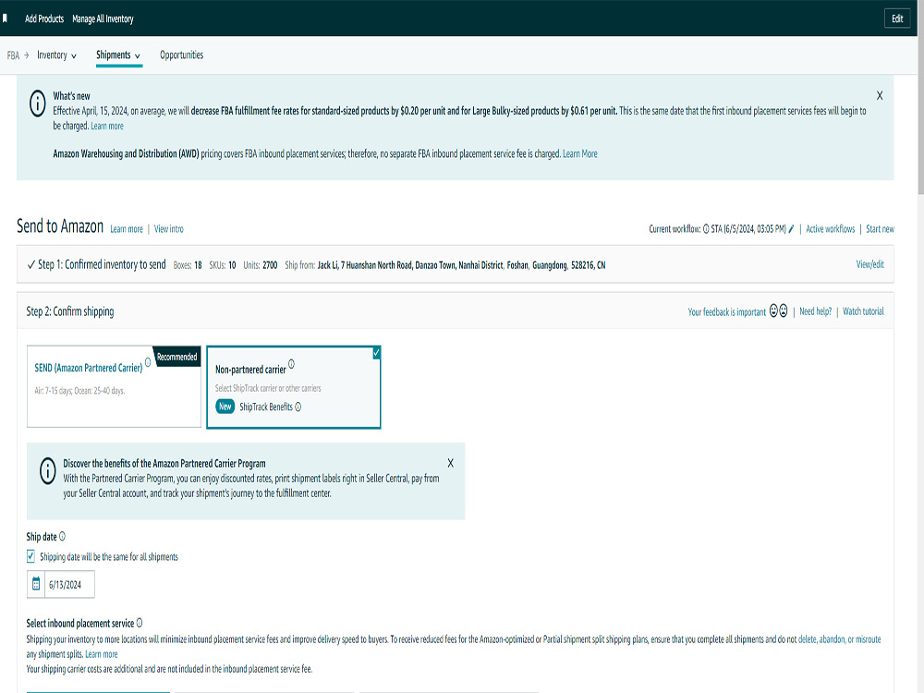This screenshot has height=693, width=924.
Task: Click Start new workflow link
Action: pos(880,228)
